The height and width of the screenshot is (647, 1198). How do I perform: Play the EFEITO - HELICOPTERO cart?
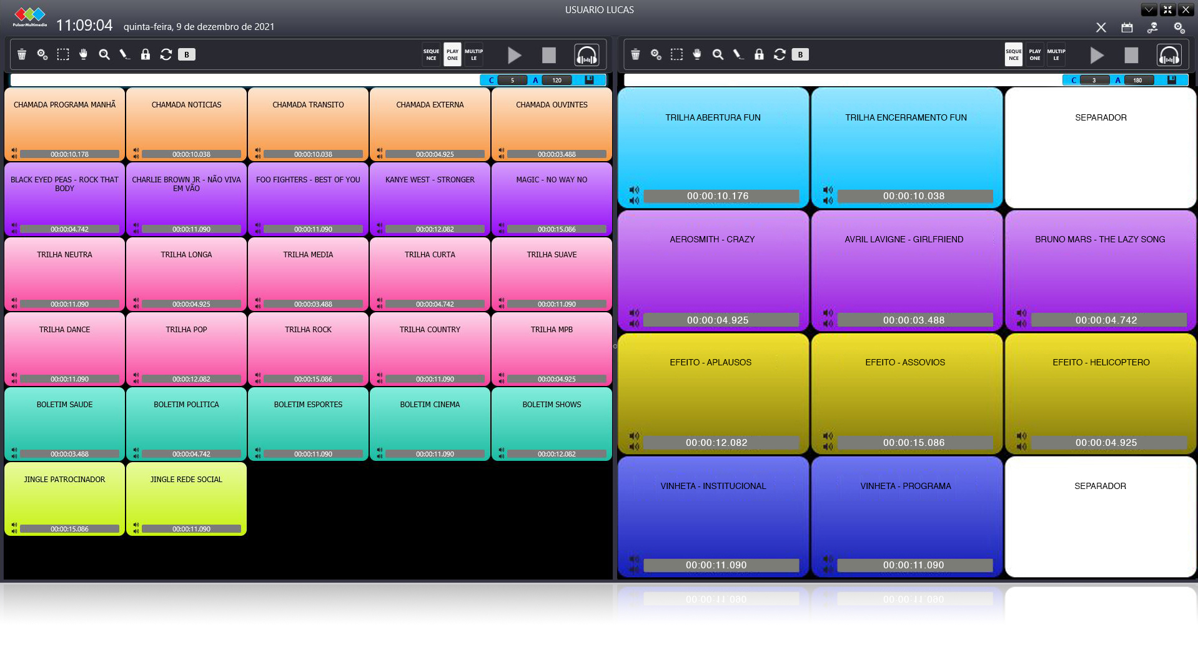tap(1101, 393)
